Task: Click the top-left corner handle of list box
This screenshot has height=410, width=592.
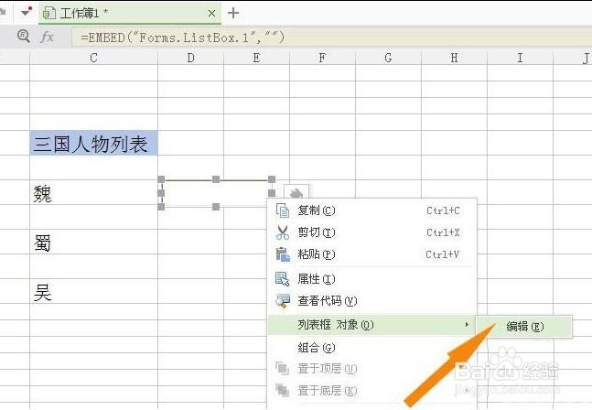Action: 161,179
